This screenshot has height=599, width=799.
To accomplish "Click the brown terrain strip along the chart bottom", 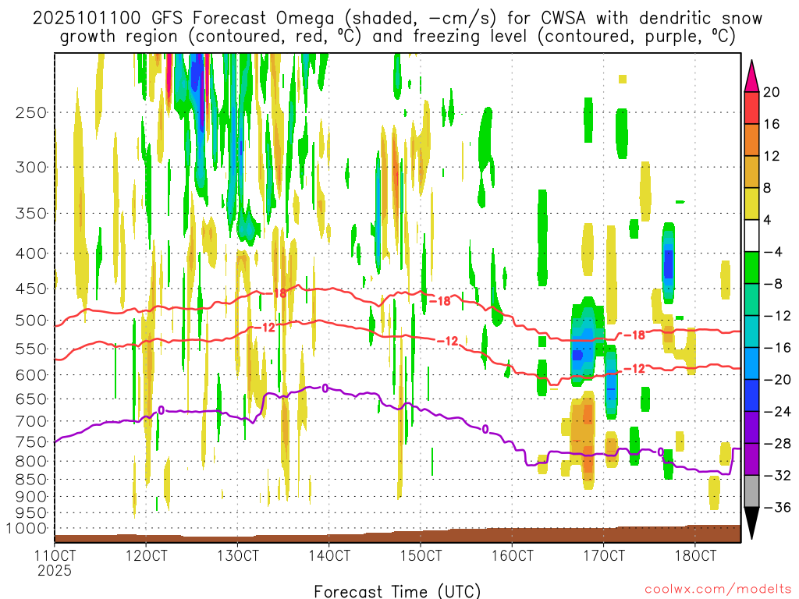I will pos(397,536).
